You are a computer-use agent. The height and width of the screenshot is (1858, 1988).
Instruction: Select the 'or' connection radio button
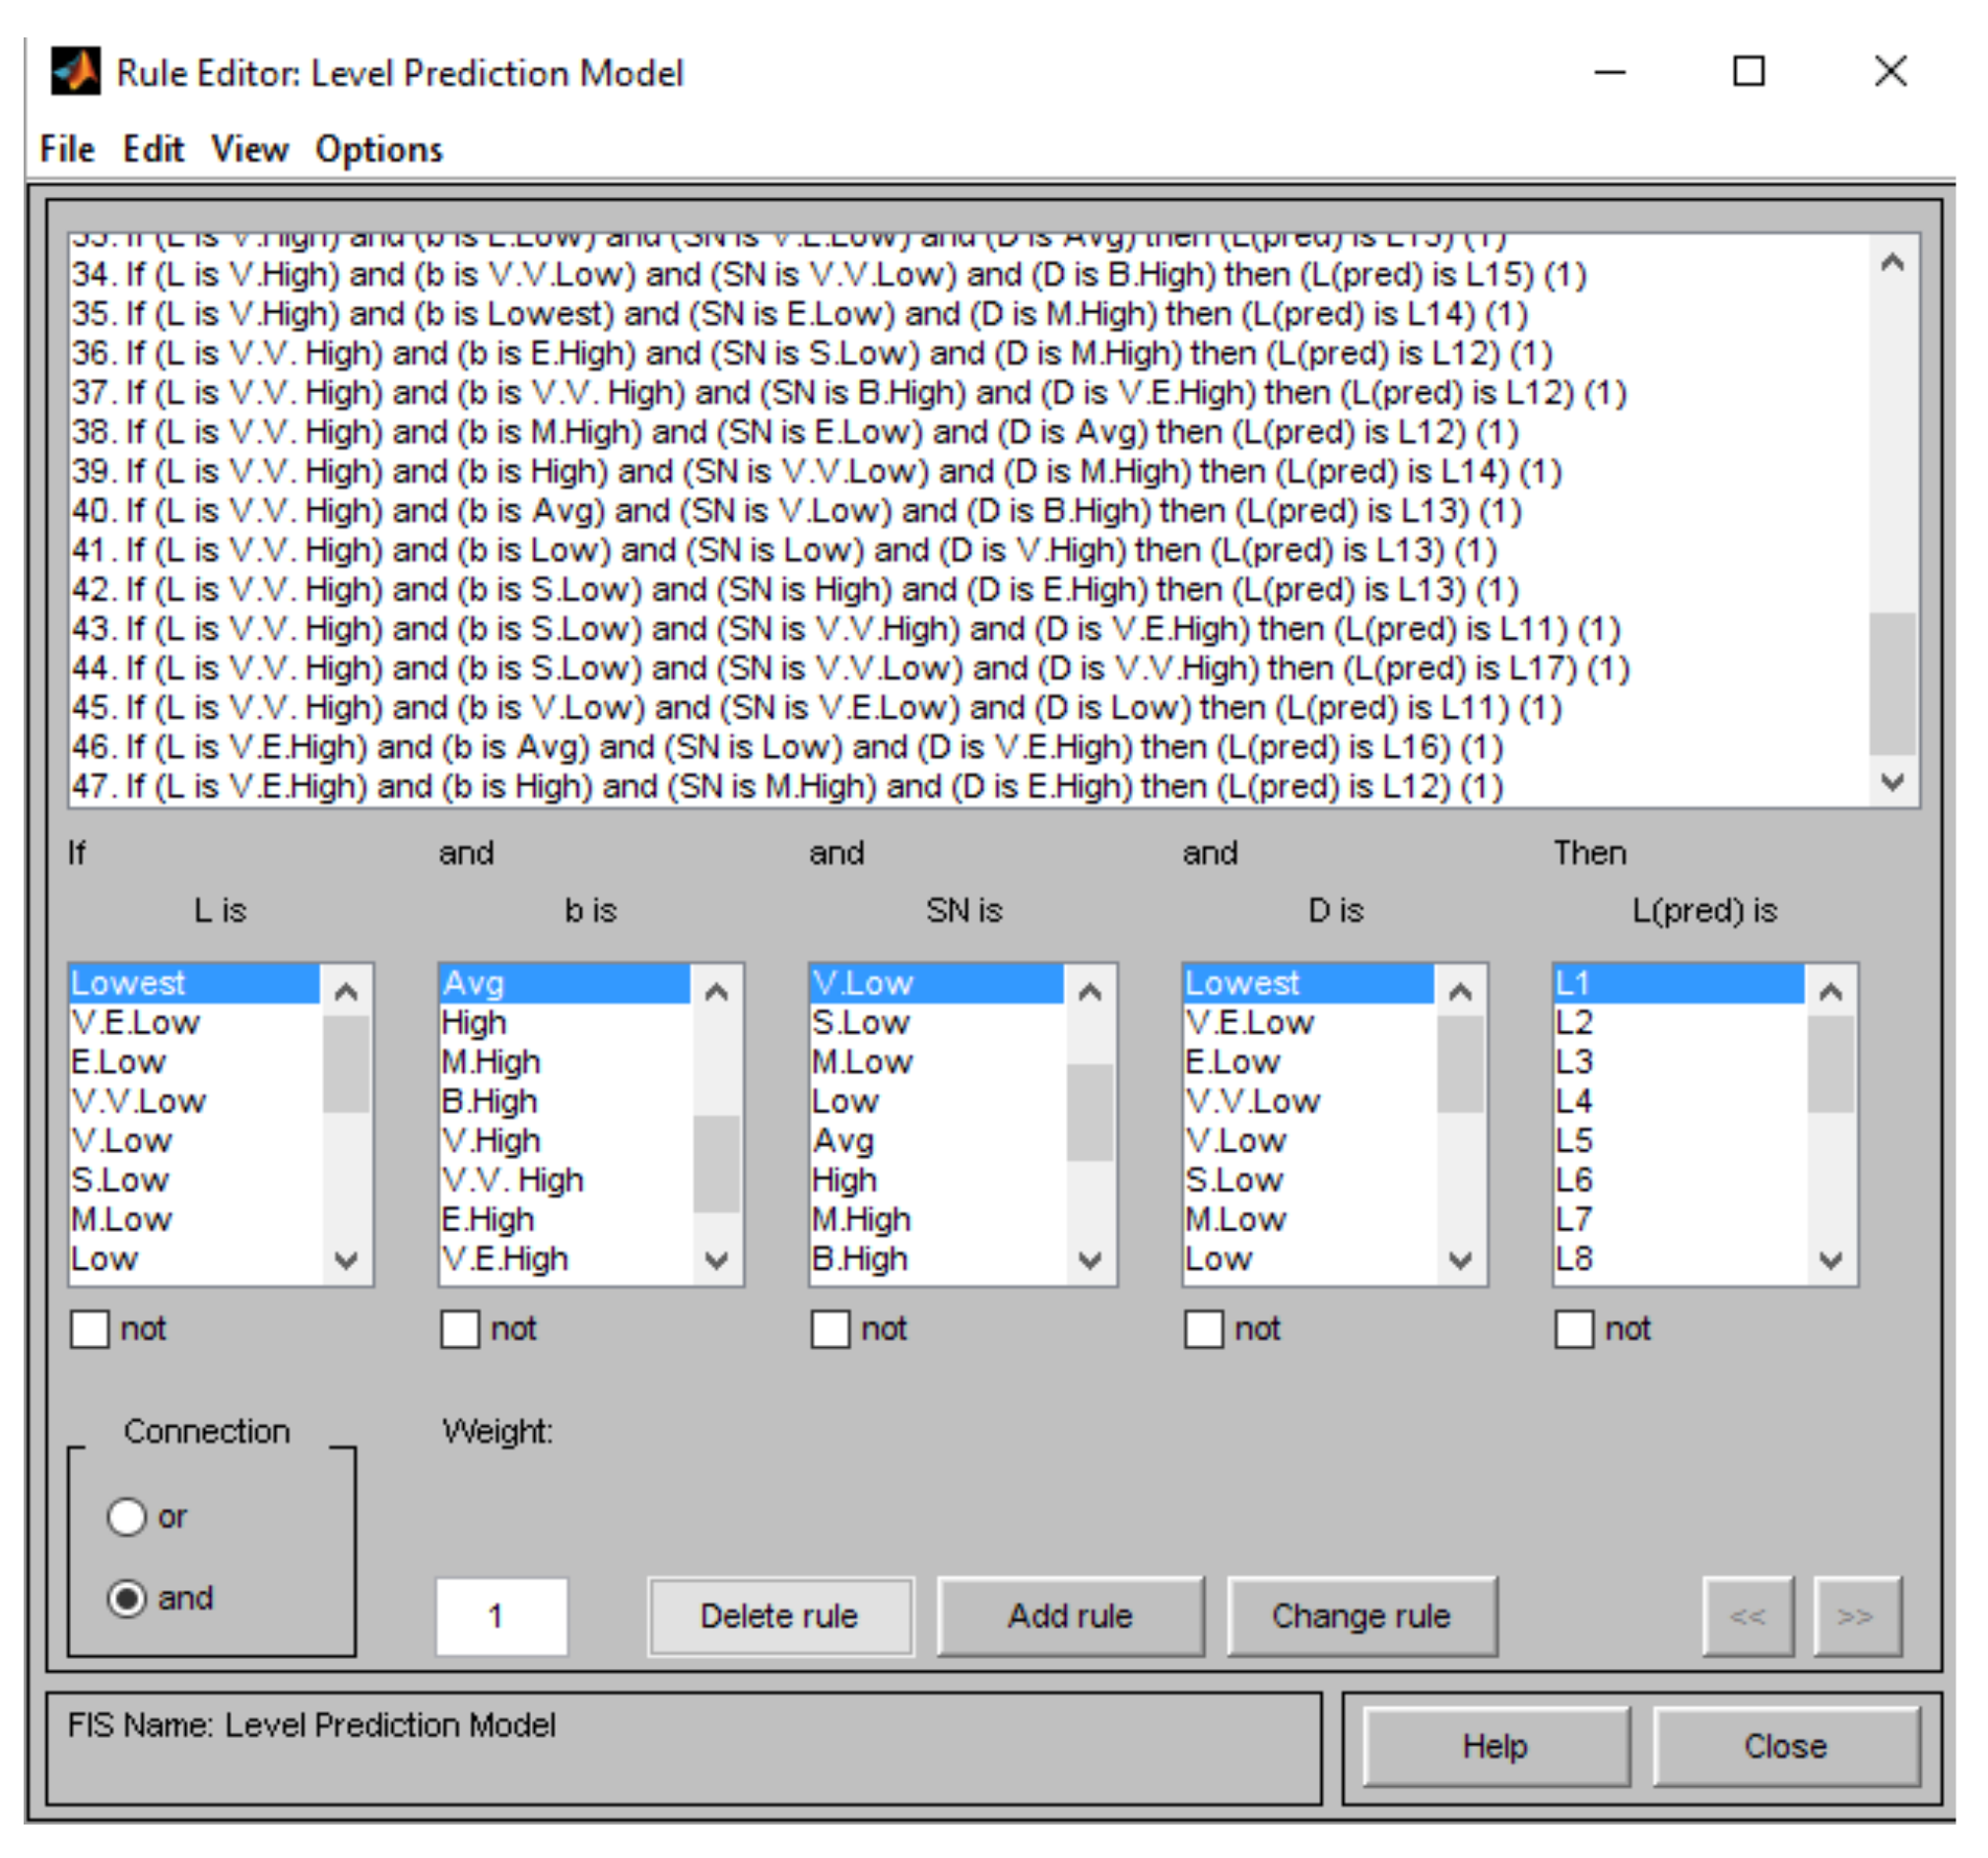tap(127, 1516)
